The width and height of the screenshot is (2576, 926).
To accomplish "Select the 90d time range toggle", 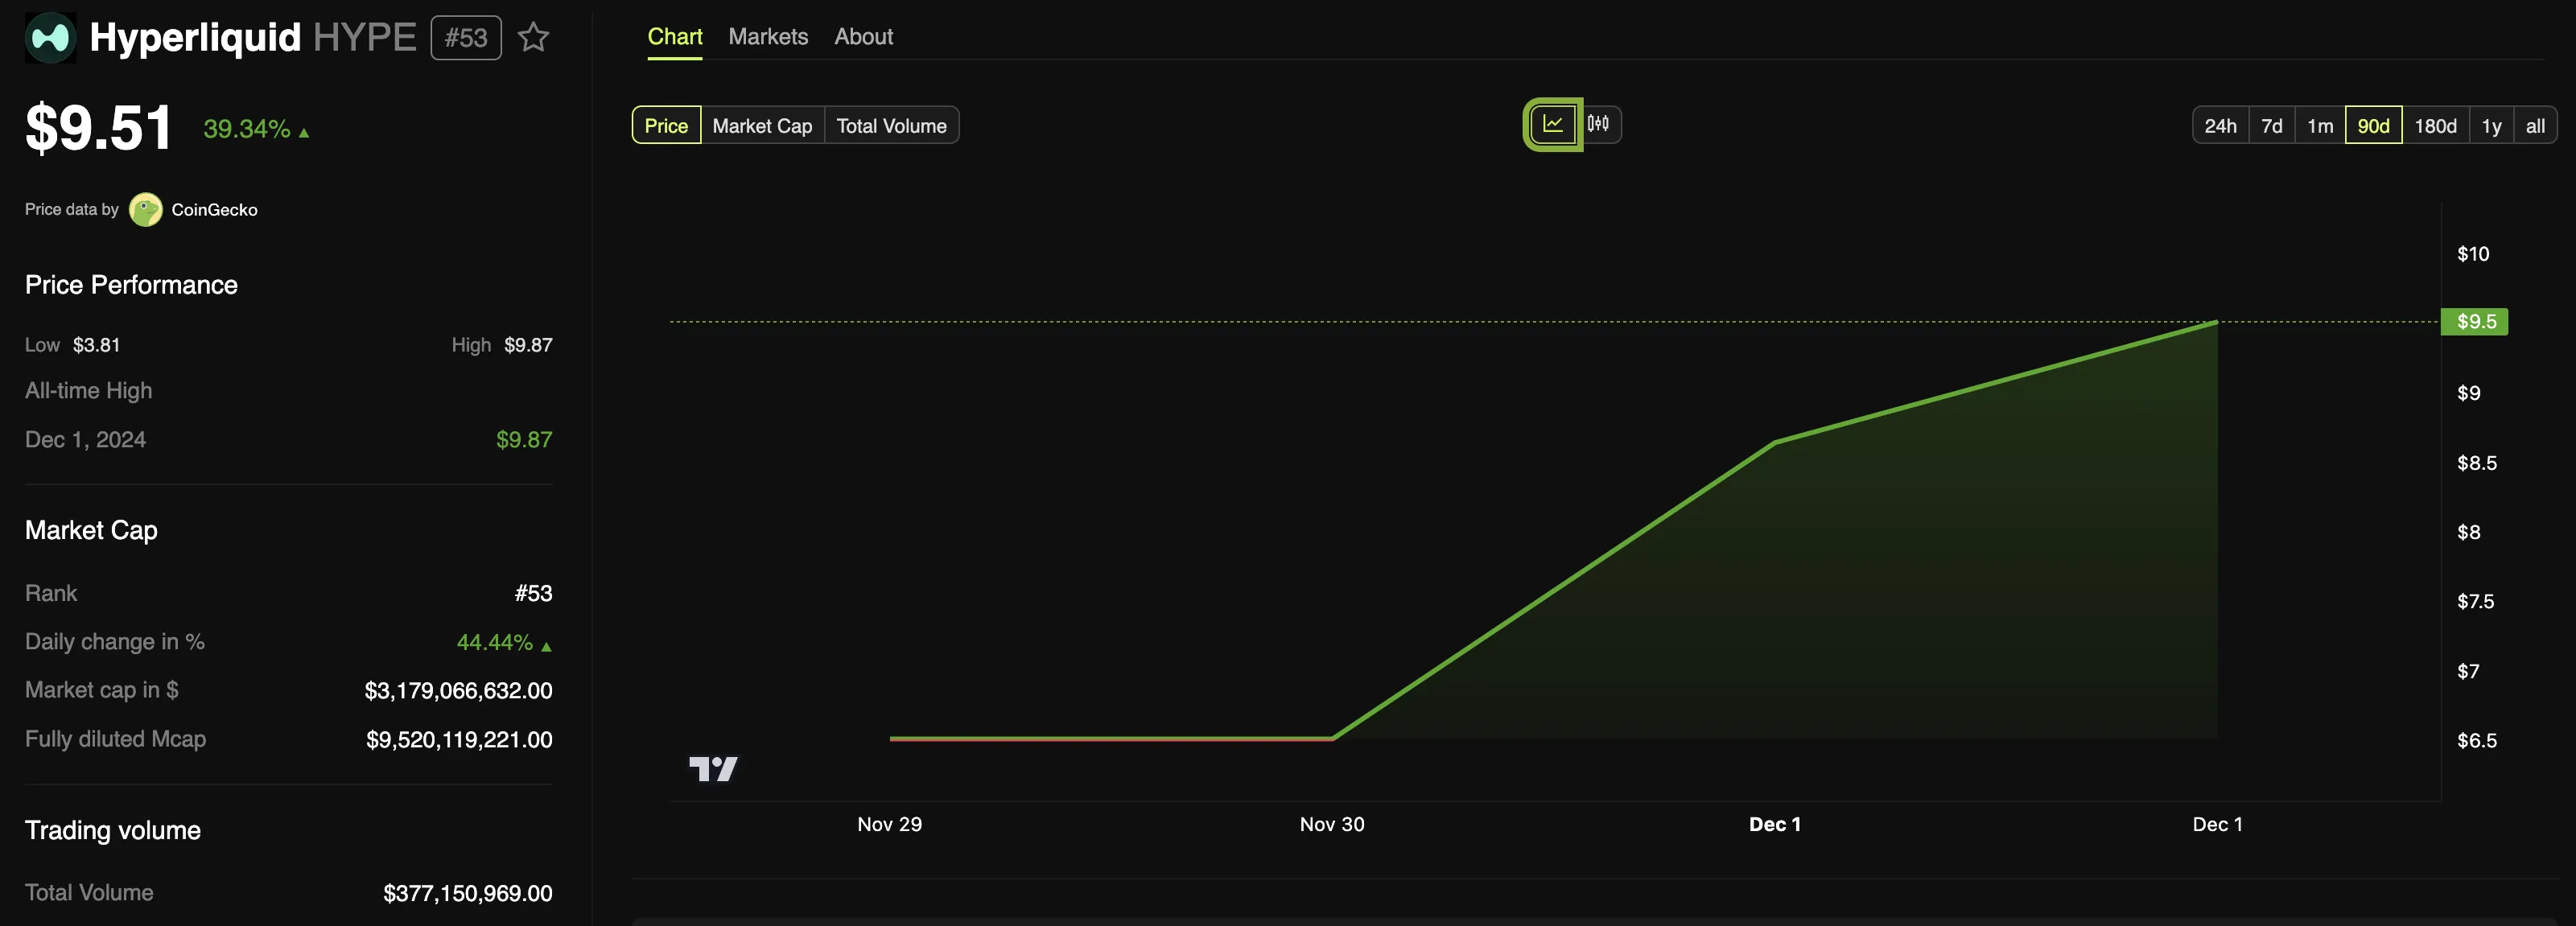I will pos(2372,123).
